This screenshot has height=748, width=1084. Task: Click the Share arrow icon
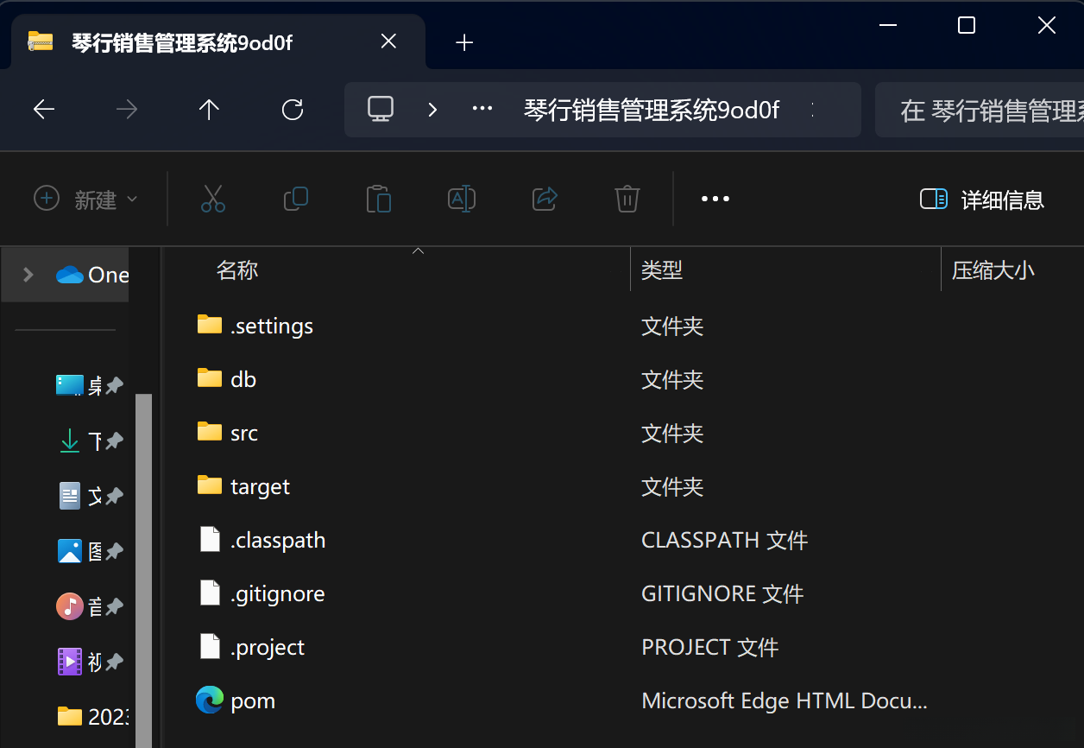(x=545, y=199)
